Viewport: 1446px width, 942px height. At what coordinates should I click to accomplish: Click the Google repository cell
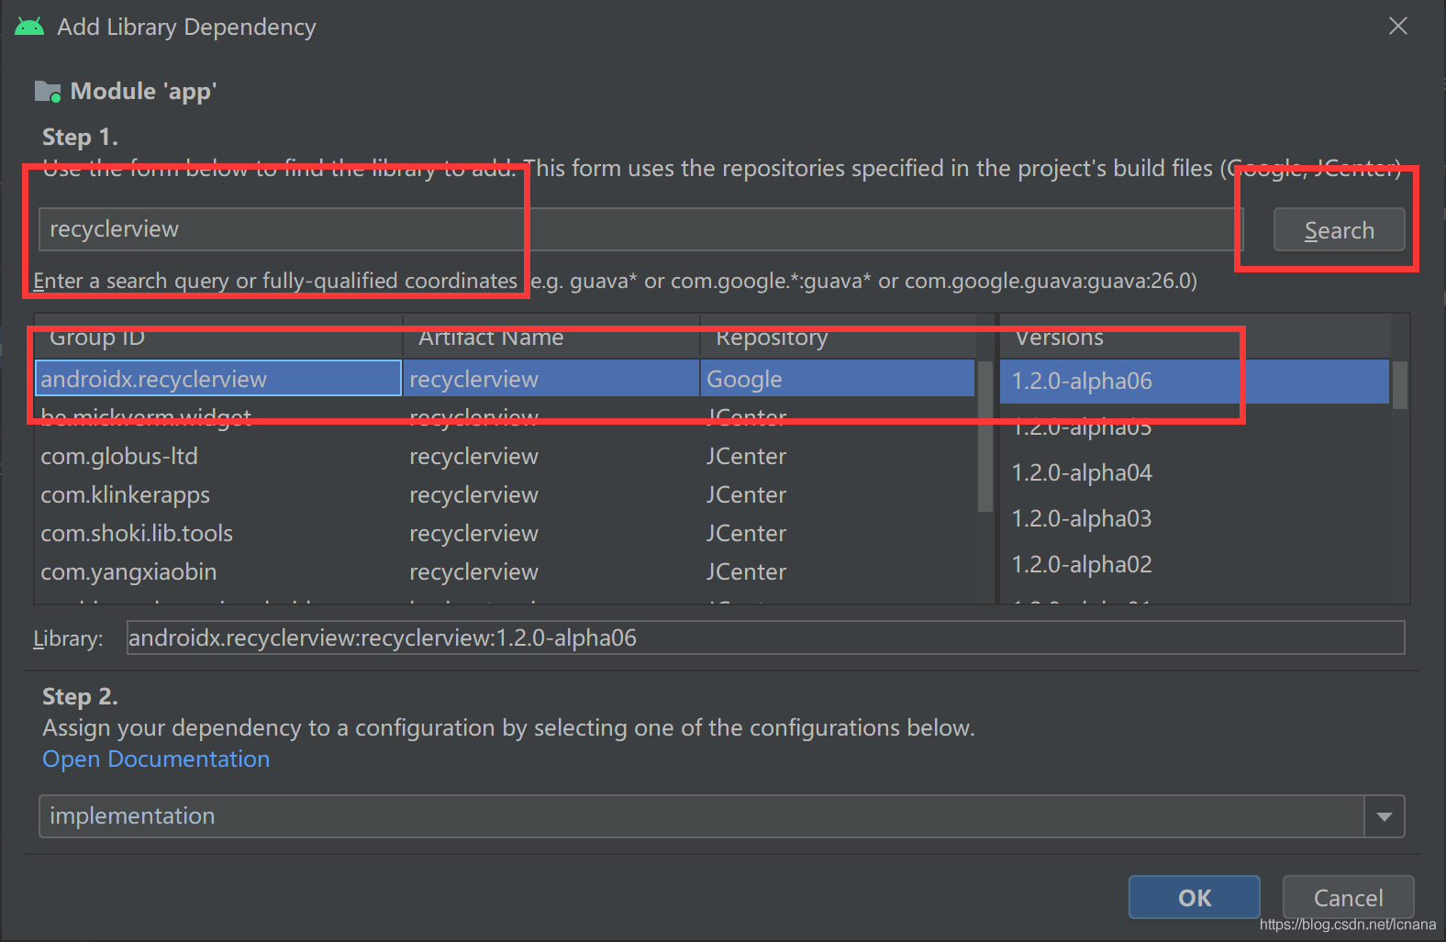[837, 378]
